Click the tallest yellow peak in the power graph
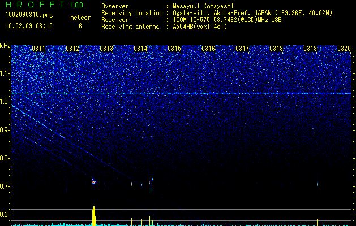The image size is (356, 226). [x=94, y=215]
